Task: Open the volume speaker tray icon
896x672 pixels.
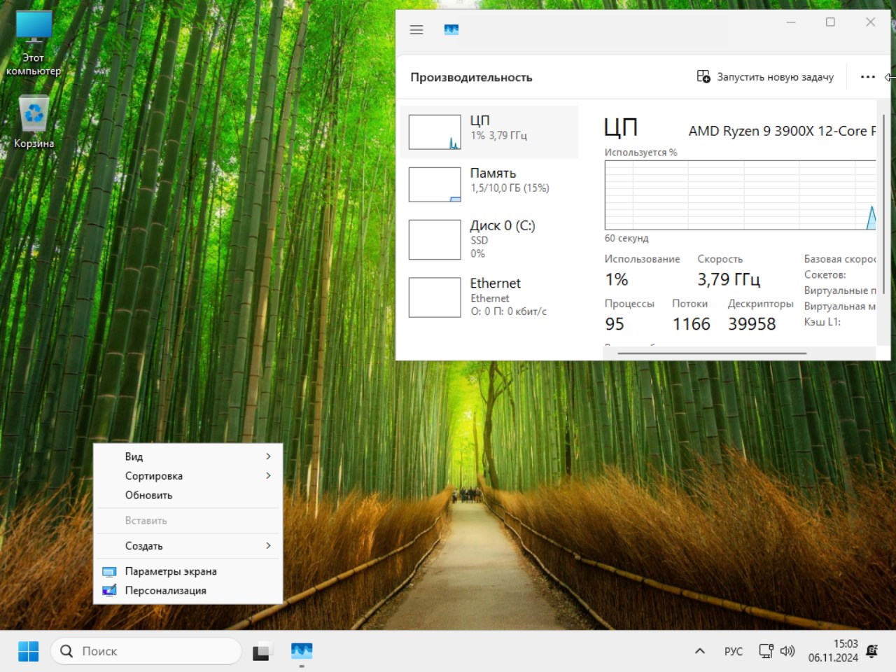Action: (x=787, y=651)
